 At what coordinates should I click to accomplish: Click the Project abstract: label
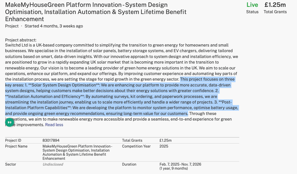[x=21, y=40]
